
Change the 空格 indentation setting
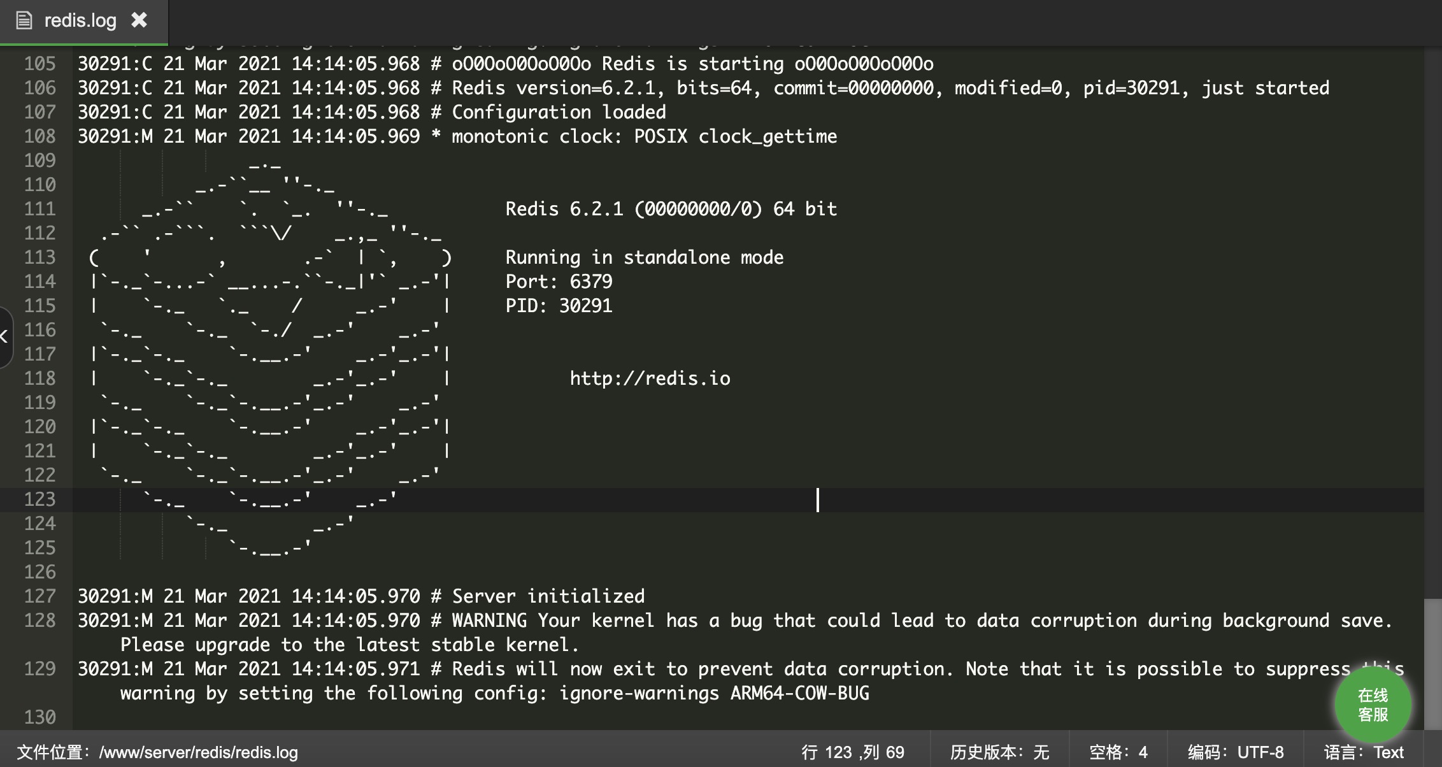point(1118,752)
